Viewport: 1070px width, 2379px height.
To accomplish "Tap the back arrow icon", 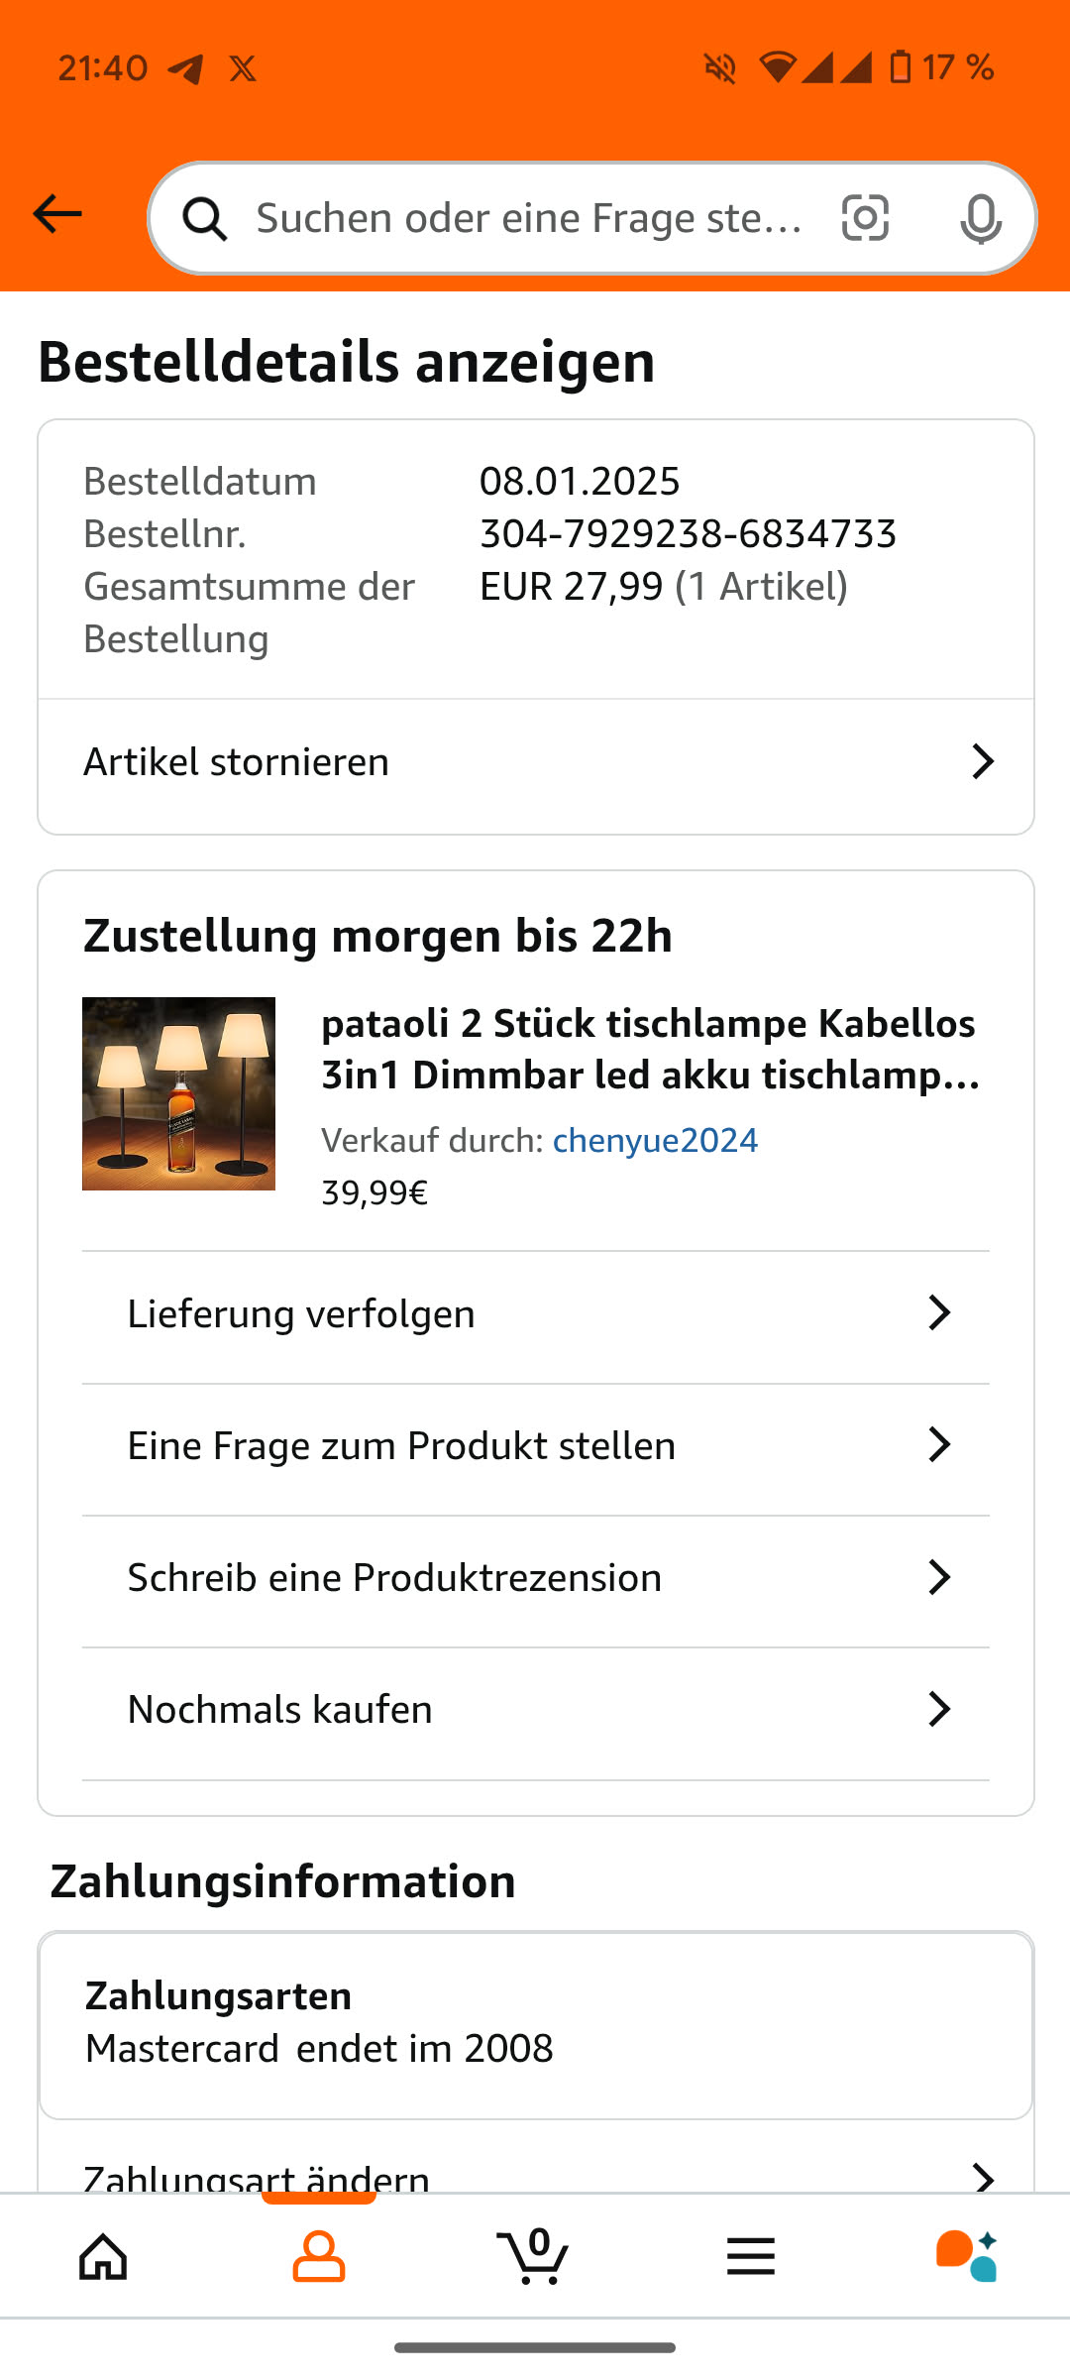I will coord(57,214).
